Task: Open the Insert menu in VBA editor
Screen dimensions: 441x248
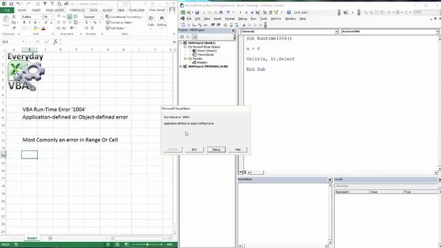Action: tap(218, 19)
